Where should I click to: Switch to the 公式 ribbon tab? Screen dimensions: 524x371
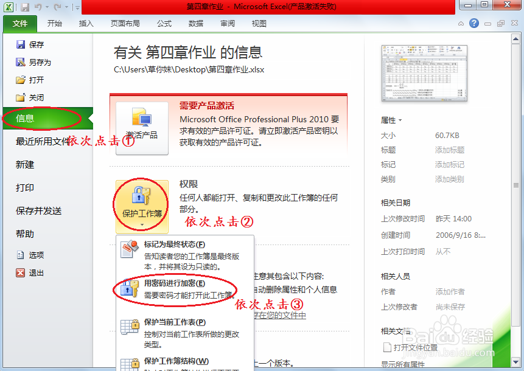(164, 24)
